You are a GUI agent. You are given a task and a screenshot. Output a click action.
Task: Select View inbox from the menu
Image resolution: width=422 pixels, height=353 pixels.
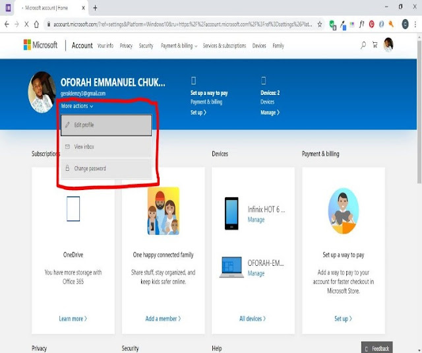[x=106, y=146]
